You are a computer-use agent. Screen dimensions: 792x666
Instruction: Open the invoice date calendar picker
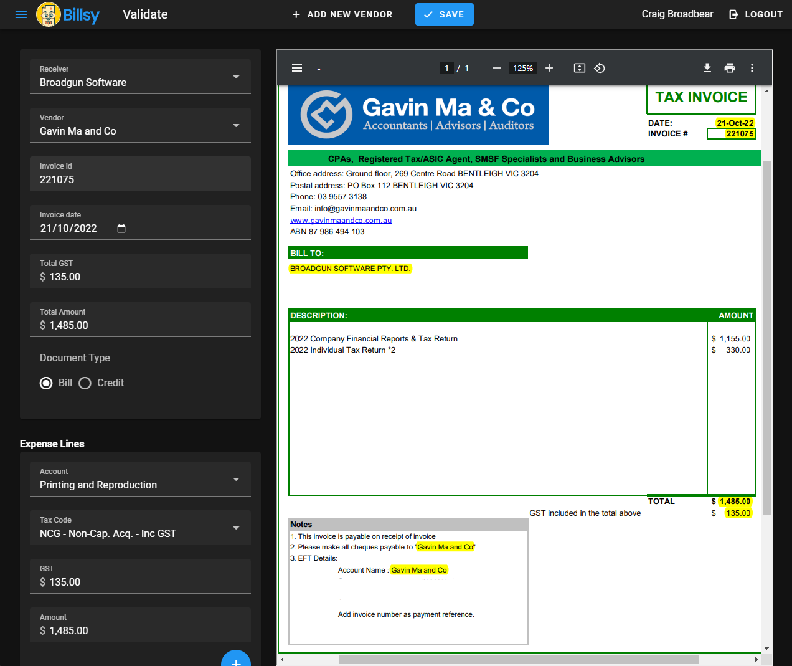(x=121, y=229)
